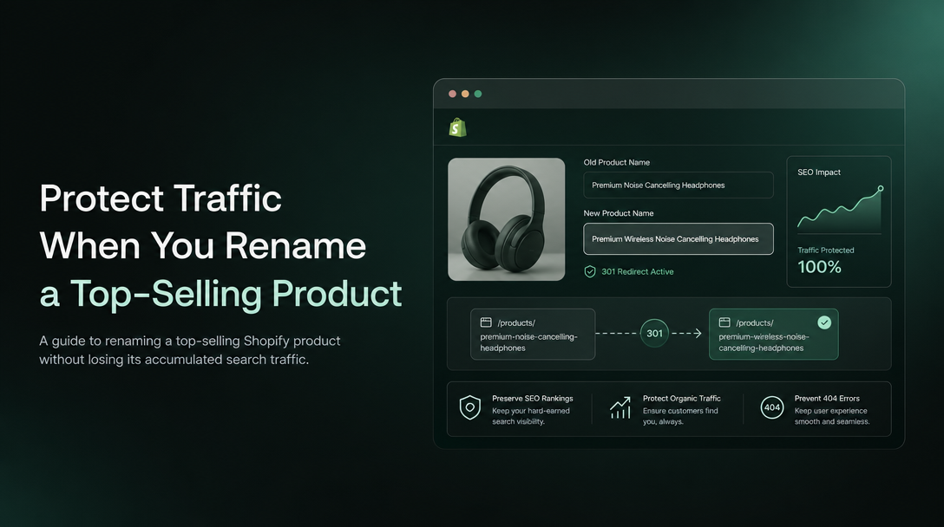This screenshot has width=944, height=527.
Task: Click the headphones product thumbnail
Action: [x=507, y=219]
